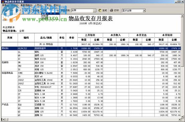This screenshot has width=185, height=122.
Task: Click the 本月结存 header group
Action: pos(167,35)
